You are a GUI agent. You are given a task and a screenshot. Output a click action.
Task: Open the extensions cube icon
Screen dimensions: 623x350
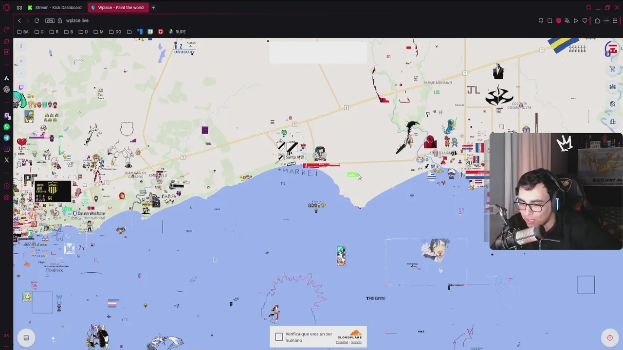click(x=597, y=20)
